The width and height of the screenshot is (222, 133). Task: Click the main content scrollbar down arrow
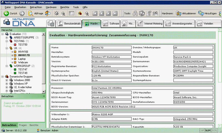click(220, 126)
